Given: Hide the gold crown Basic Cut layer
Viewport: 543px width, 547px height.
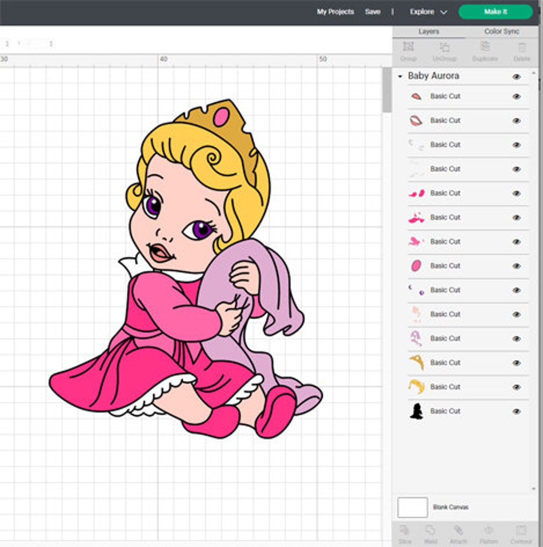Looking at the screenshot, I should point(517,362).
